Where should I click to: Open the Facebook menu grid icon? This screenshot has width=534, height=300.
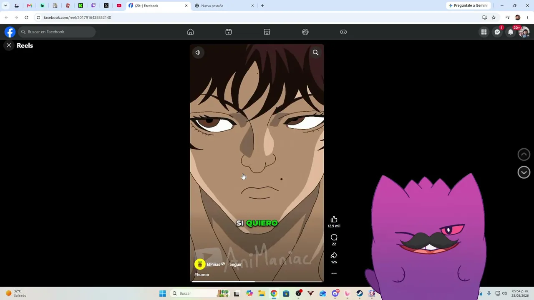484,32
